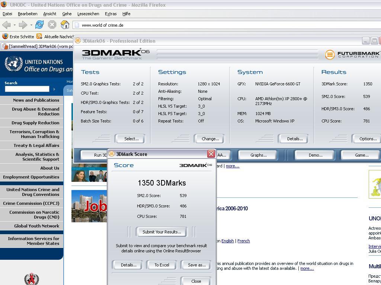This screenshot has height=285, width=381.
Task: Click the French language link
Action: click(x=243, y=241)
